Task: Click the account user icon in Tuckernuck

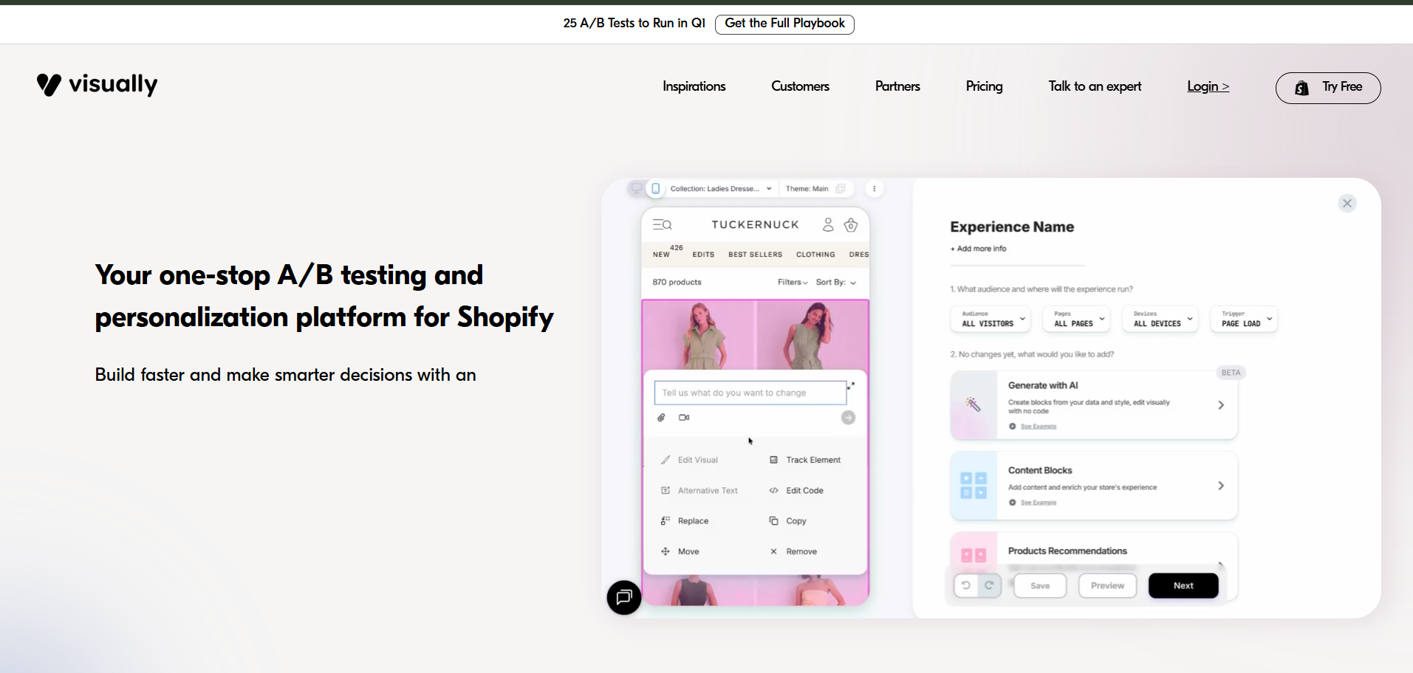Action: tap(828, 225)
